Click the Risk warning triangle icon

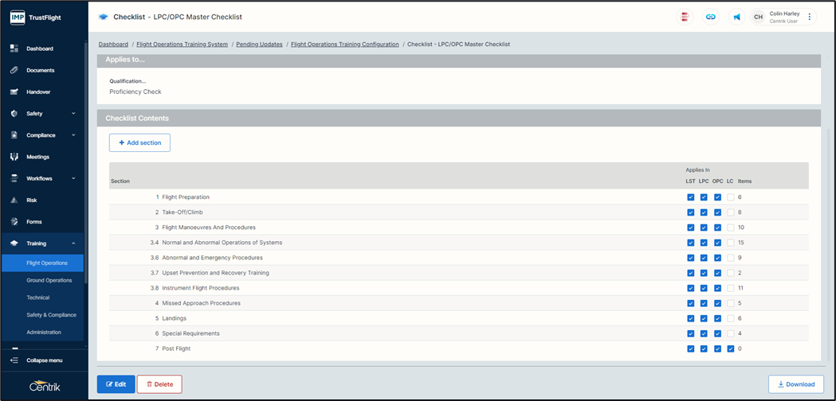14,200
